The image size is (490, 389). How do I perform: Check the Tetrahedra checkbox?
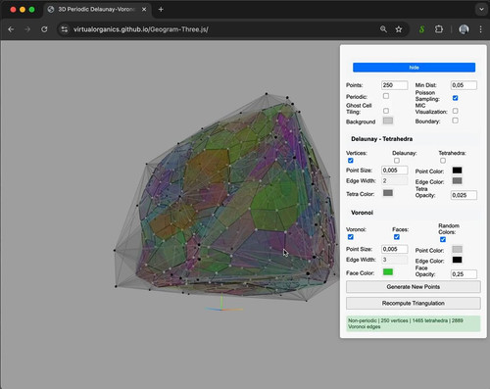[443, 161]
